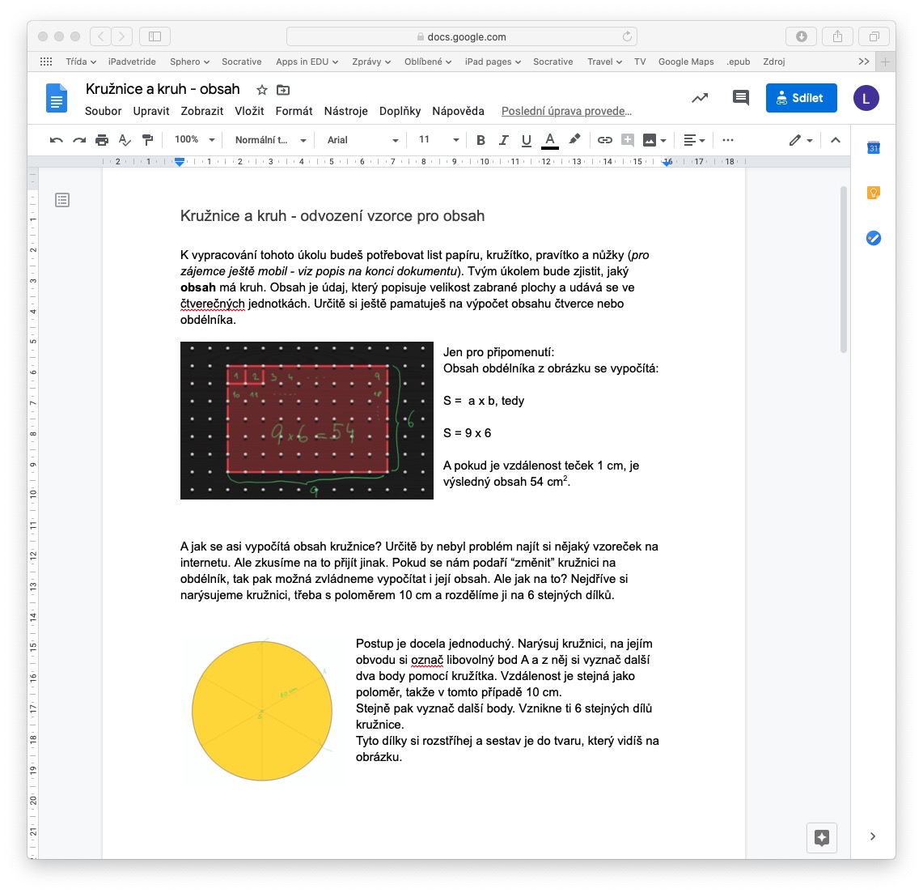Open the Nápověda menu
923x893 pixels.
pyautogui.click(x=458, y=112)
